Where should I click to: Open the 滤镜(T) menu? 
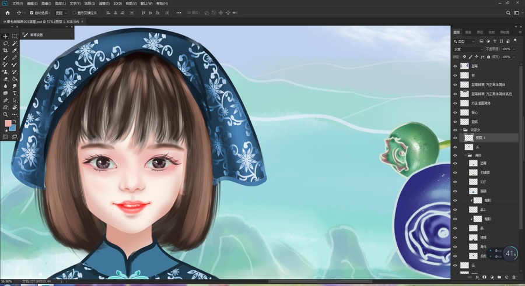104,3
